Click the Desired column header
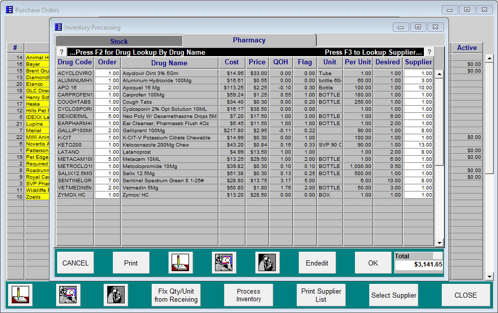 pyautogui.click(x=388, y=62)
